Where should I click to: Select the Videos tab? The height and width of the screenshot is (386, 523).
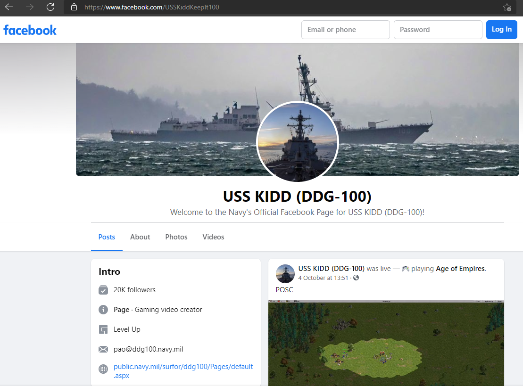coord(213,237)
